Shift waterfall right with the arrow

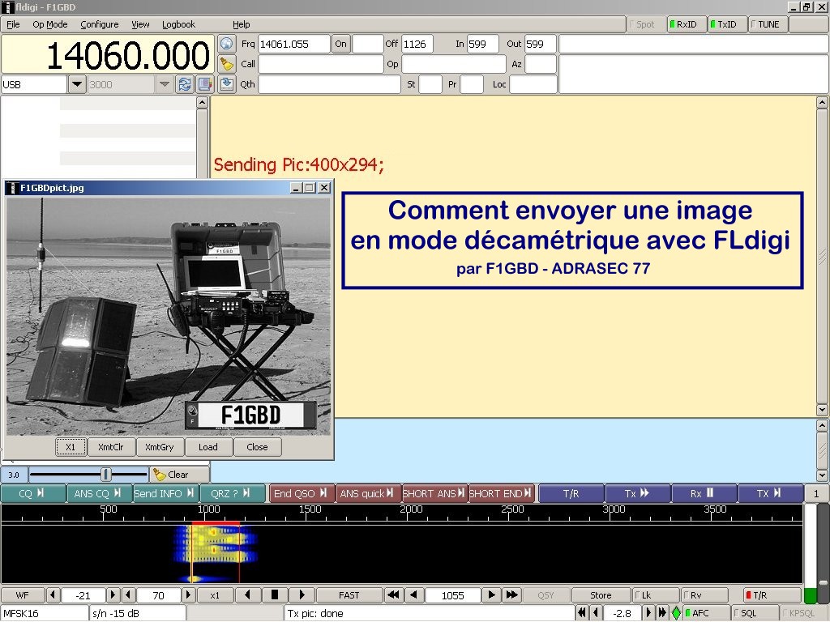pos(302,595)
